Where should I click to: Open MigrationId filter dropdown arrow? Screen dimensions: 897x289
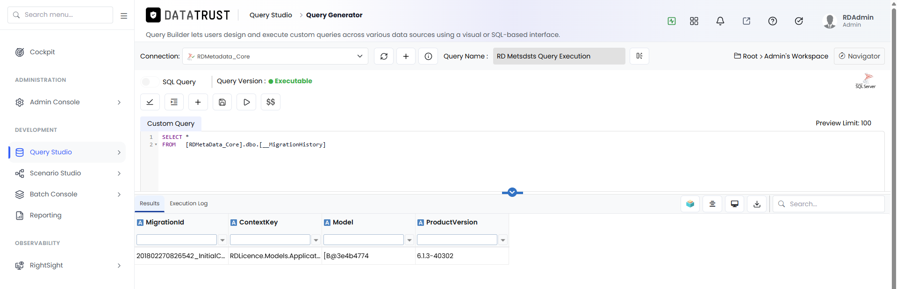pos(222,240)
